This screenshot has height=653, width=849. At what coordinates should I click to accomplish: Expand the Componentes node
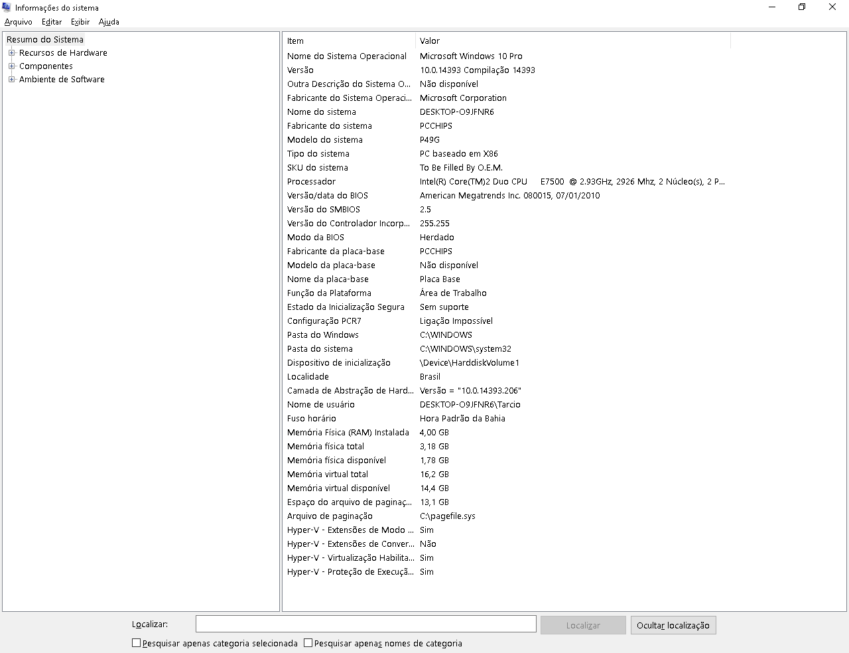click(11, 66)
